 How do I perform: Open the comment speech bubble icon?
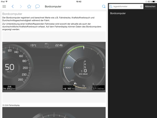click(37, 7)
